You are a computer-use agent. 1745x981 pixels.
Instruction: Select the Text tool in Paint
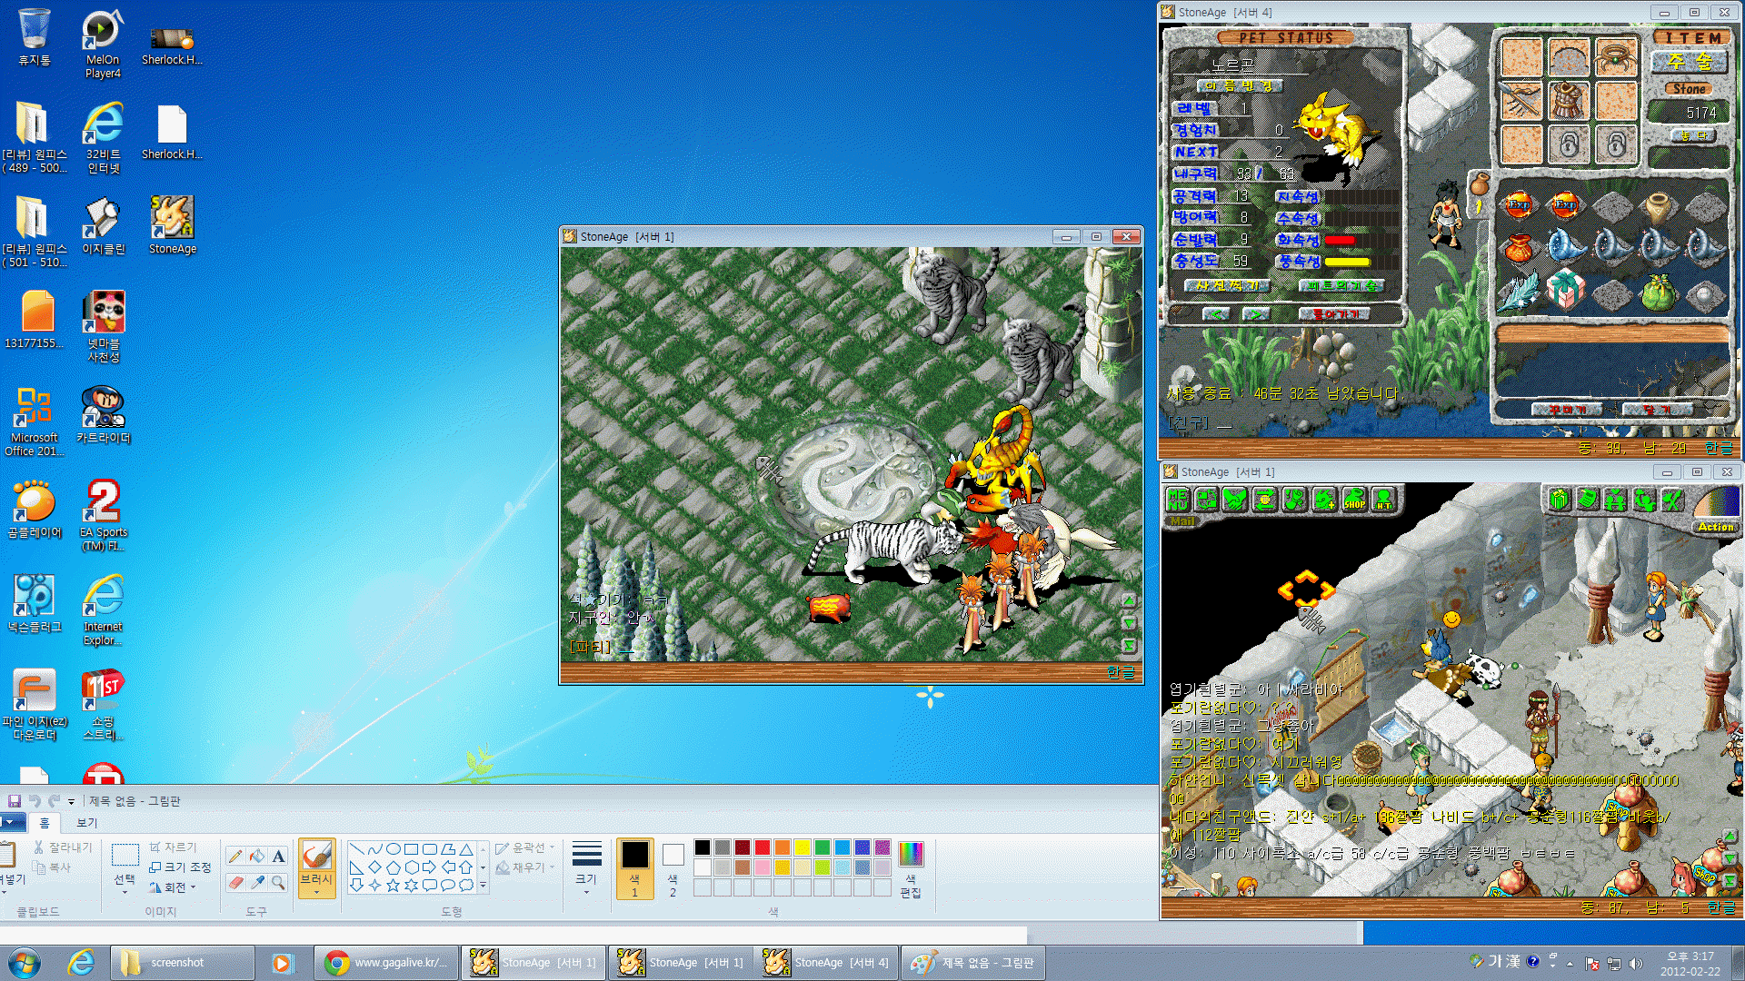[x=278, y=856]
